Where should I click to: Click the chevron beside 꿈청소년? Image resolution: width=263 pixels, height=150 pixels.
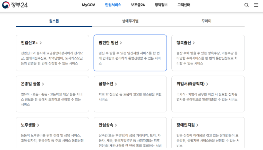click(x=116, y=84)
